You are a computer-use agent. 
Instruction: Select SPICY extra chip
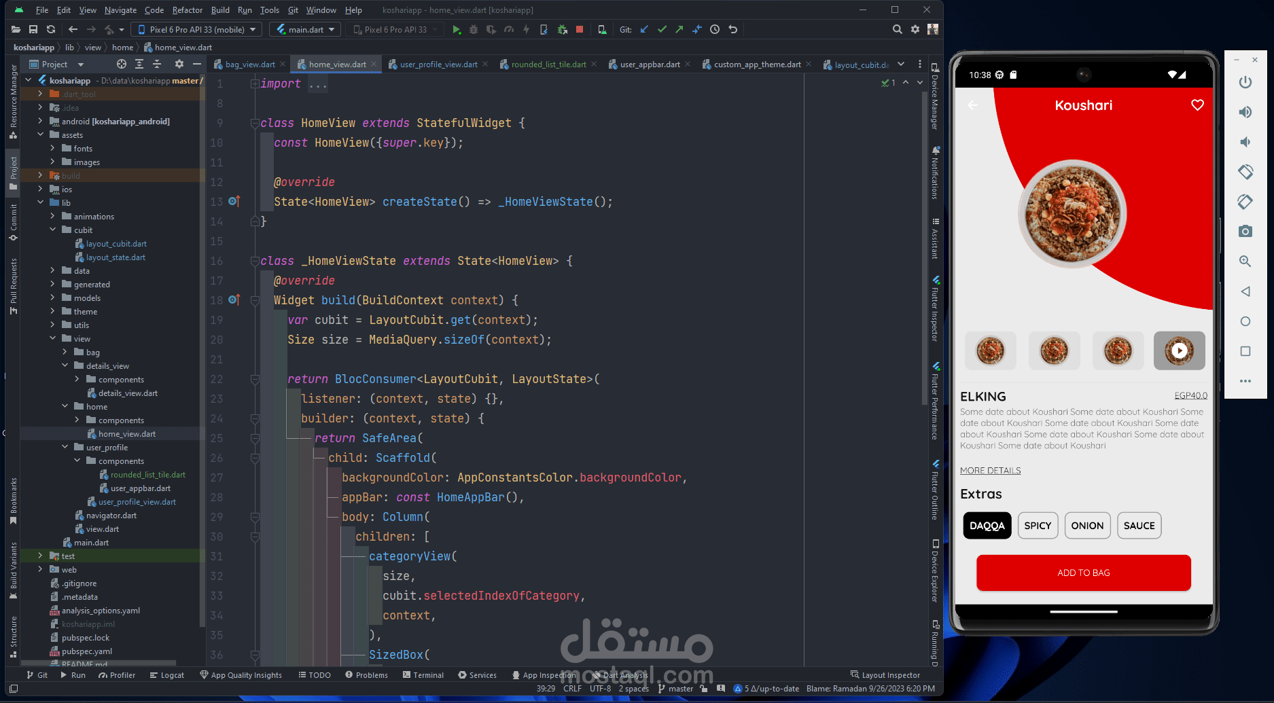[1038, 526]
